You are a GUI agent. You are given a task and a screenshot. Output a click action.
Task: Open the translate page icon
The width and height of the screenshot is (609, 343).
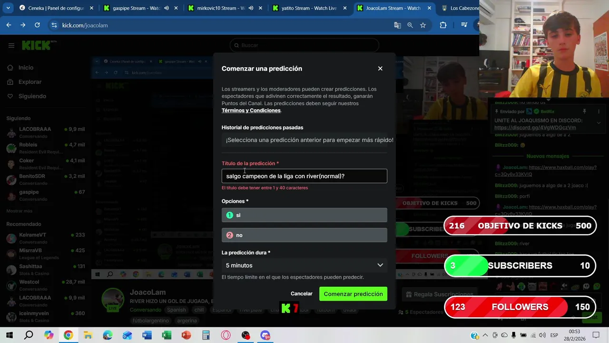pyautogui.click(x=397, y=25)
